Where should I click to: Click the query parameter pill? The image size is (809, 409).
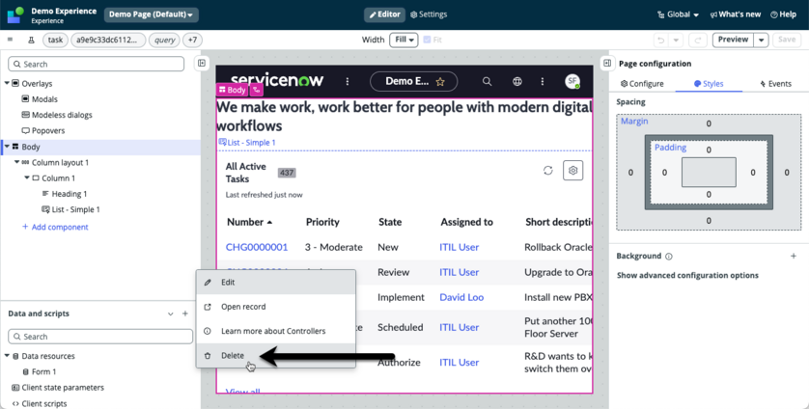pos(164,40)
